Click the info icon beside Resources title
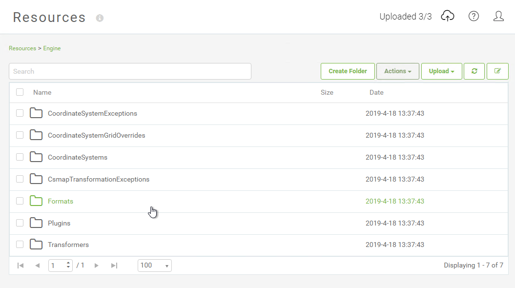The width and height of the screenshot is (515, 288). click(x=100, y=18)
